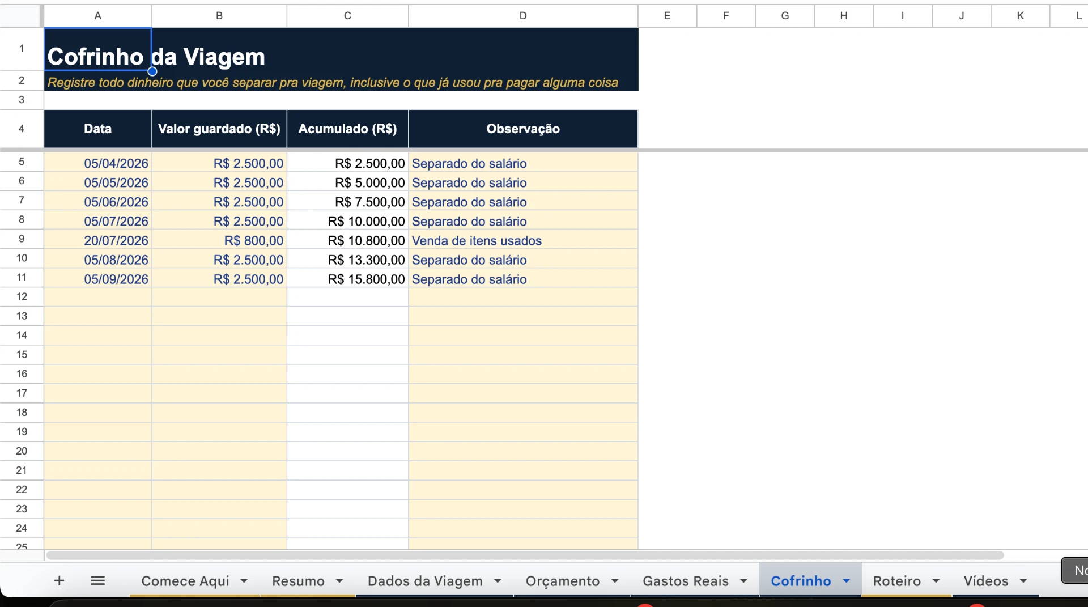Select the Venda de itens usados cell
1088x607 pixels.
pos(523,240)
